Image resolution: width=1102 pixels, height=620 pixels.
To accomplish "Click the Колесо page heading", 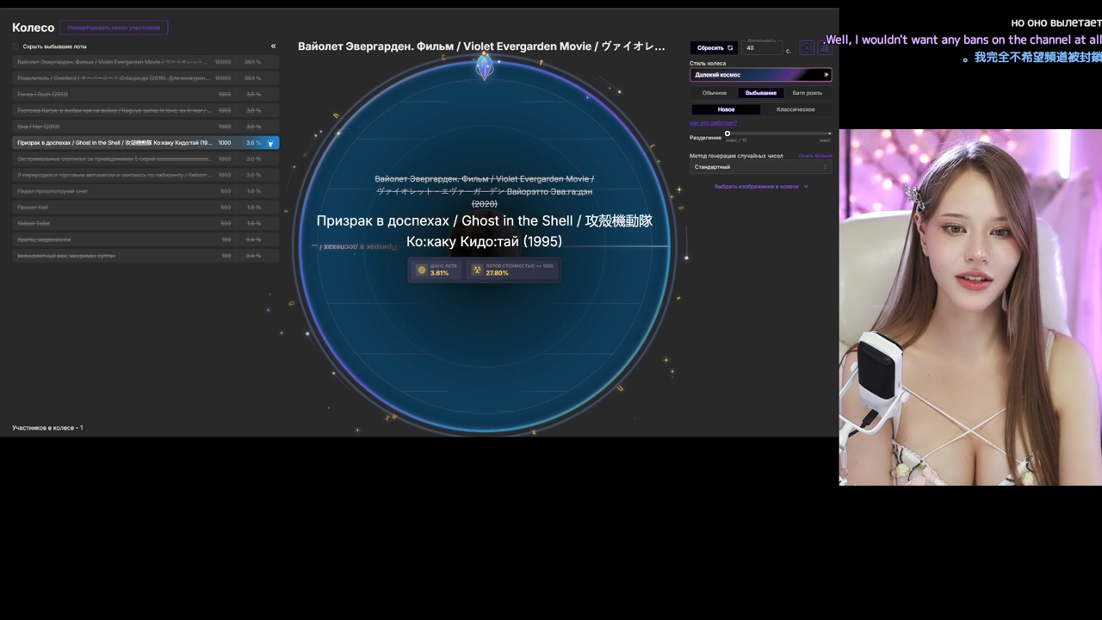I will [x=33, y=28].
